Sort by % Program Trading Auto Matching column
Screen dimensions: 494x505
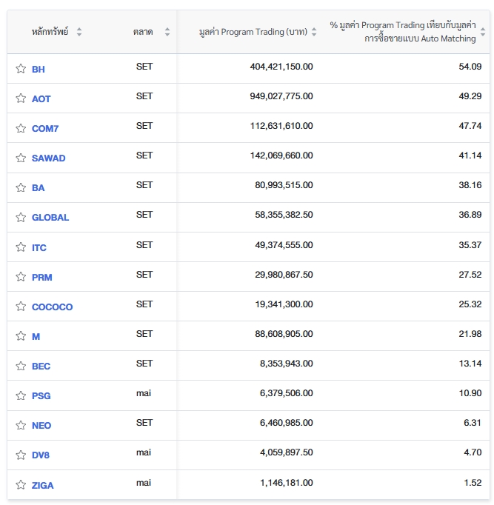483,32
